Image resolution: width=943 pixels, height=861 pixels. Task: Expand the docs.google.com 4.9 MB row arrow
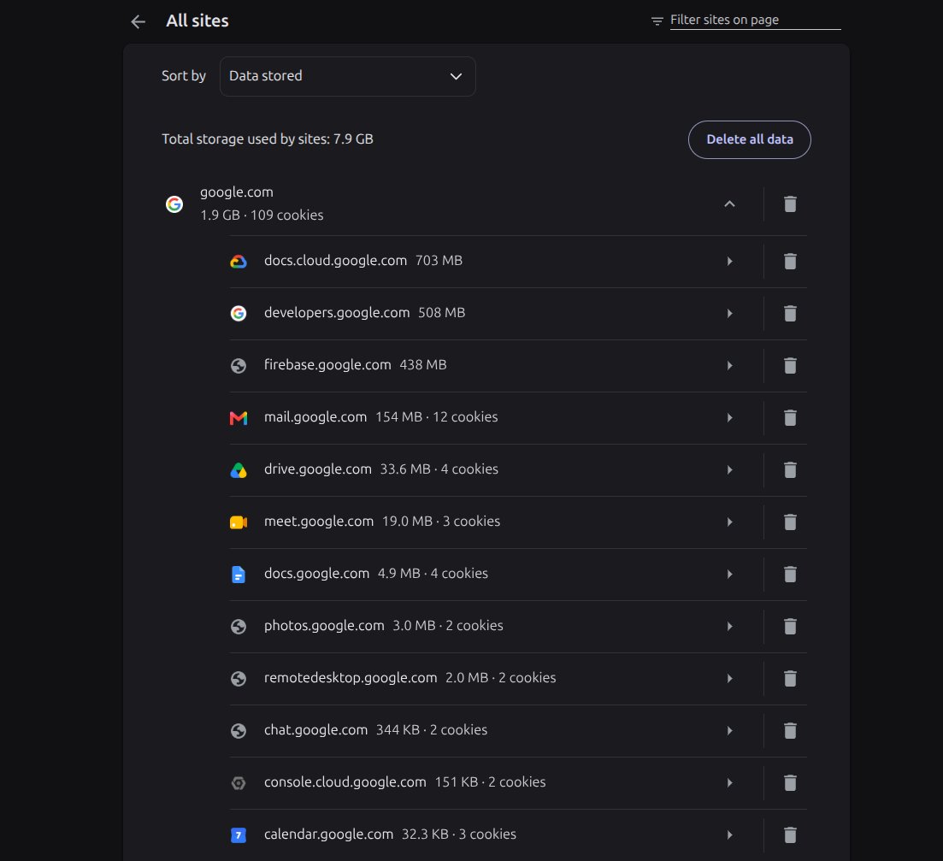coord(729,575)
